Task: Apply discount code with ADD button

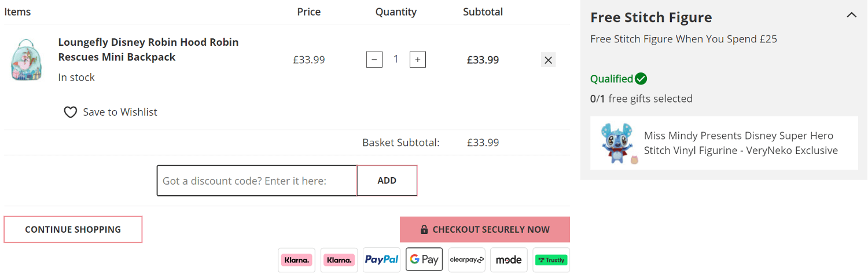Action: [x=387, y=181]
